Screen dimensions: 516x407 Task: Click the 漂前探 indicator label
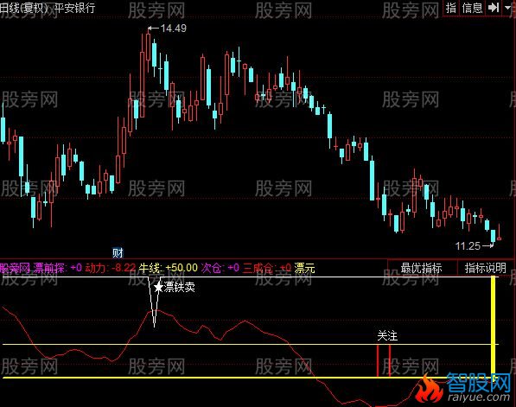coord(48,268)
